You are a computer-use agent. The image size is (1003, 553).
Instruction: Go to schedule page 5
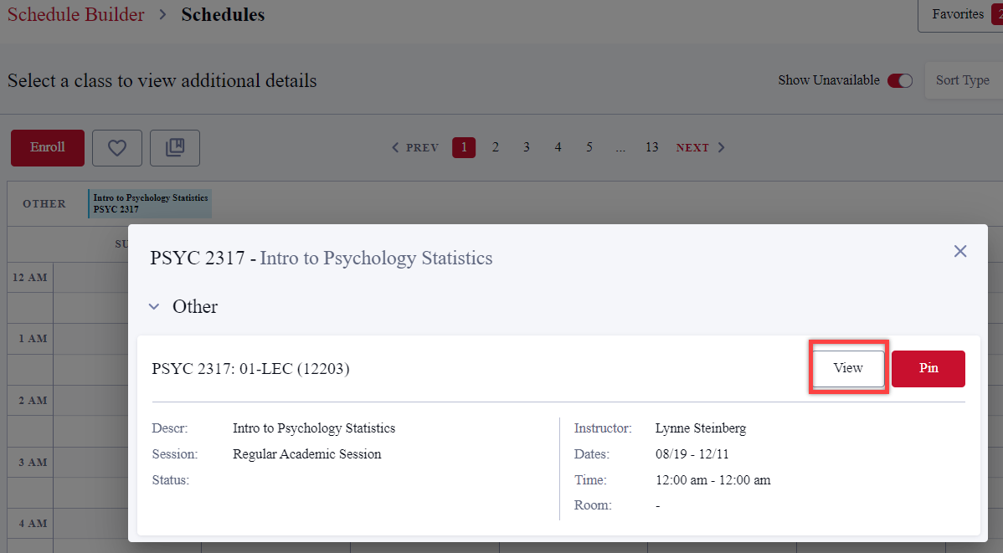click(589, 148)
